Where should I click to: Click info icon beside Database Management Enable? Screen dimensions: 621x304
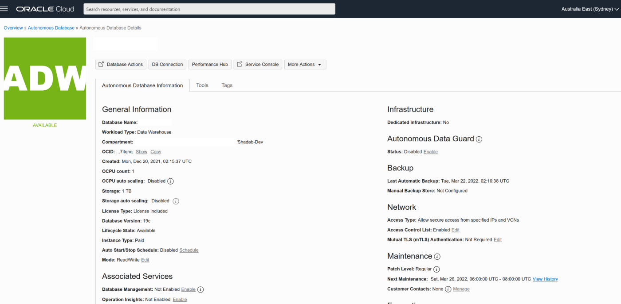(x=200, y=290)
